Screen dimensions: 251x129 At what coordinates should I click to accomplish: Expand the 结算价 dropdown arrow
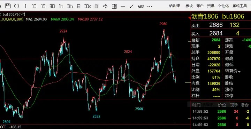coord(239,72)
